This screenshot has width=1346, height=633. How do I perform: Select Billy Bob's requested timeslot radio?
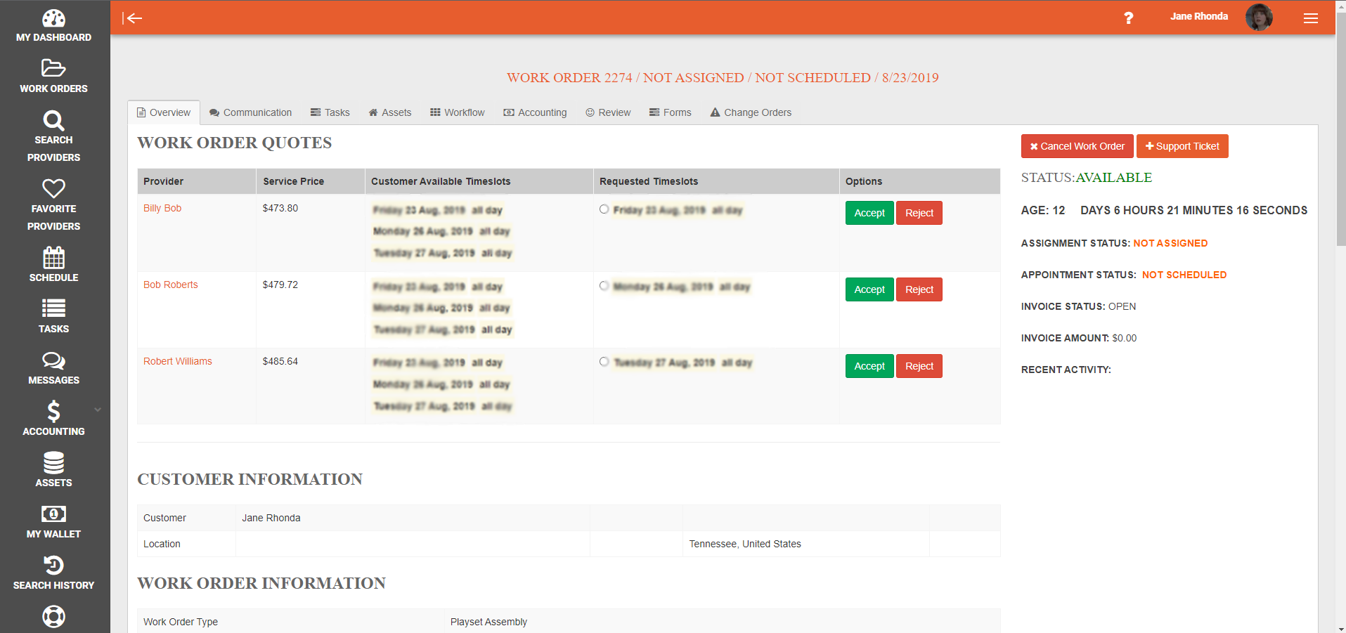pos(604,209)
